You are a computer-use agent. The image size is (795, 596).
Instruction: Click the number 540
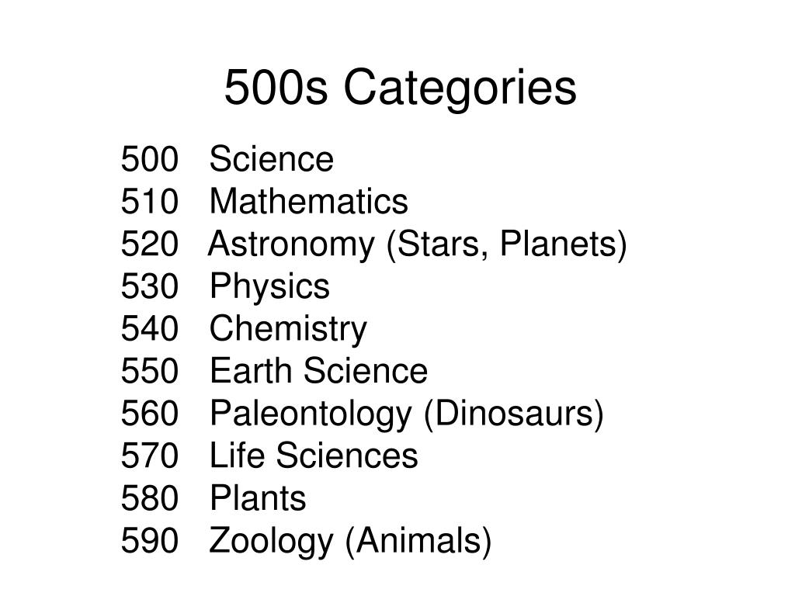[150, 328]
